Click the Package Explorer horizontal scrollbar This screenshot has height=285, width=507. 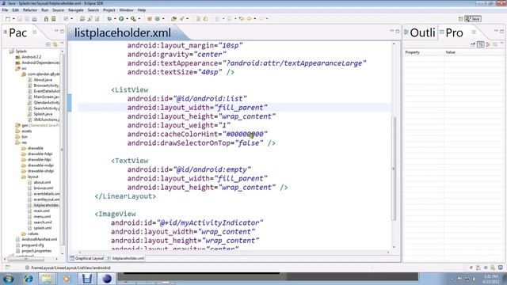coord(25,259)
